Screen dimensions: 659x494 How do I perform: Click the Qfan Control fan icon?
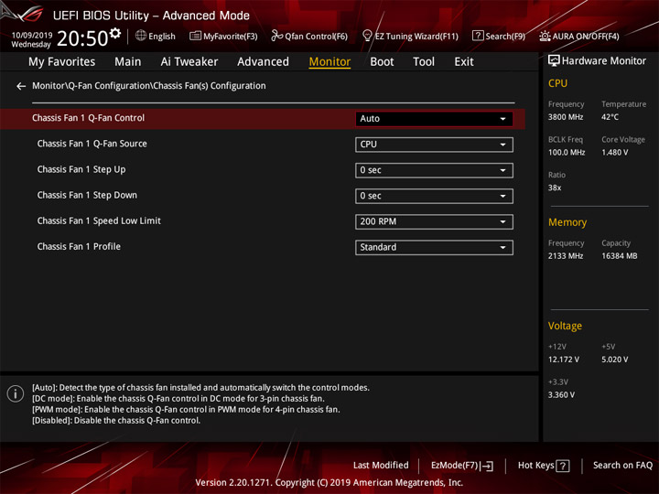[x=276, y=36]
